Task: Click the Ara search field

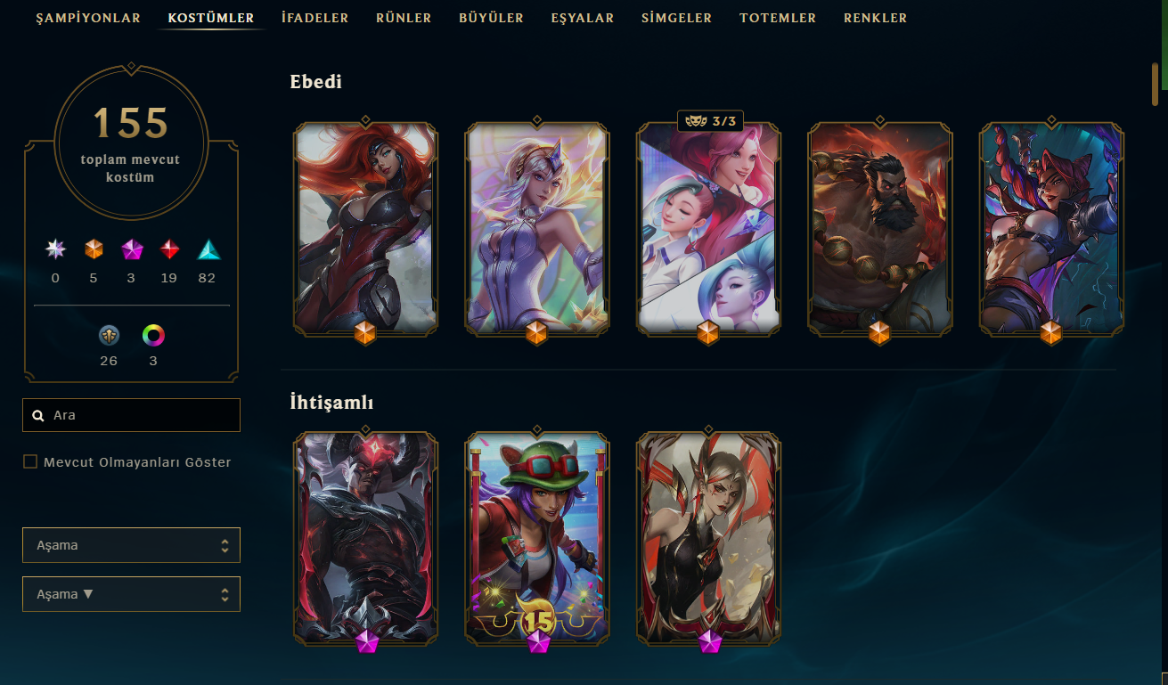Action: click(x=131, y=415)
